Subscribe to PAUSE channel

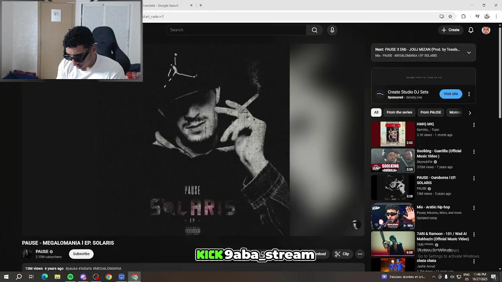coord(81,254)
